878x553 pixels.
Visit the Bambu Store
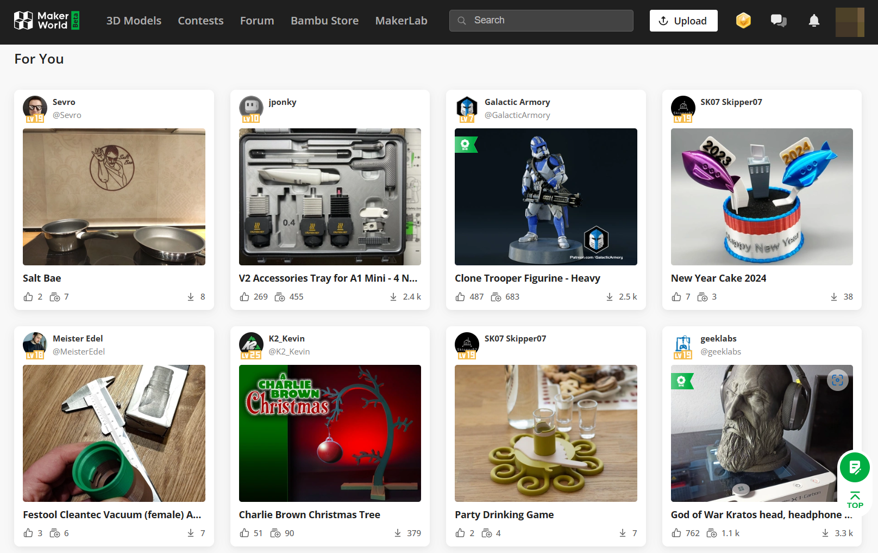click(x=324, y=21)
